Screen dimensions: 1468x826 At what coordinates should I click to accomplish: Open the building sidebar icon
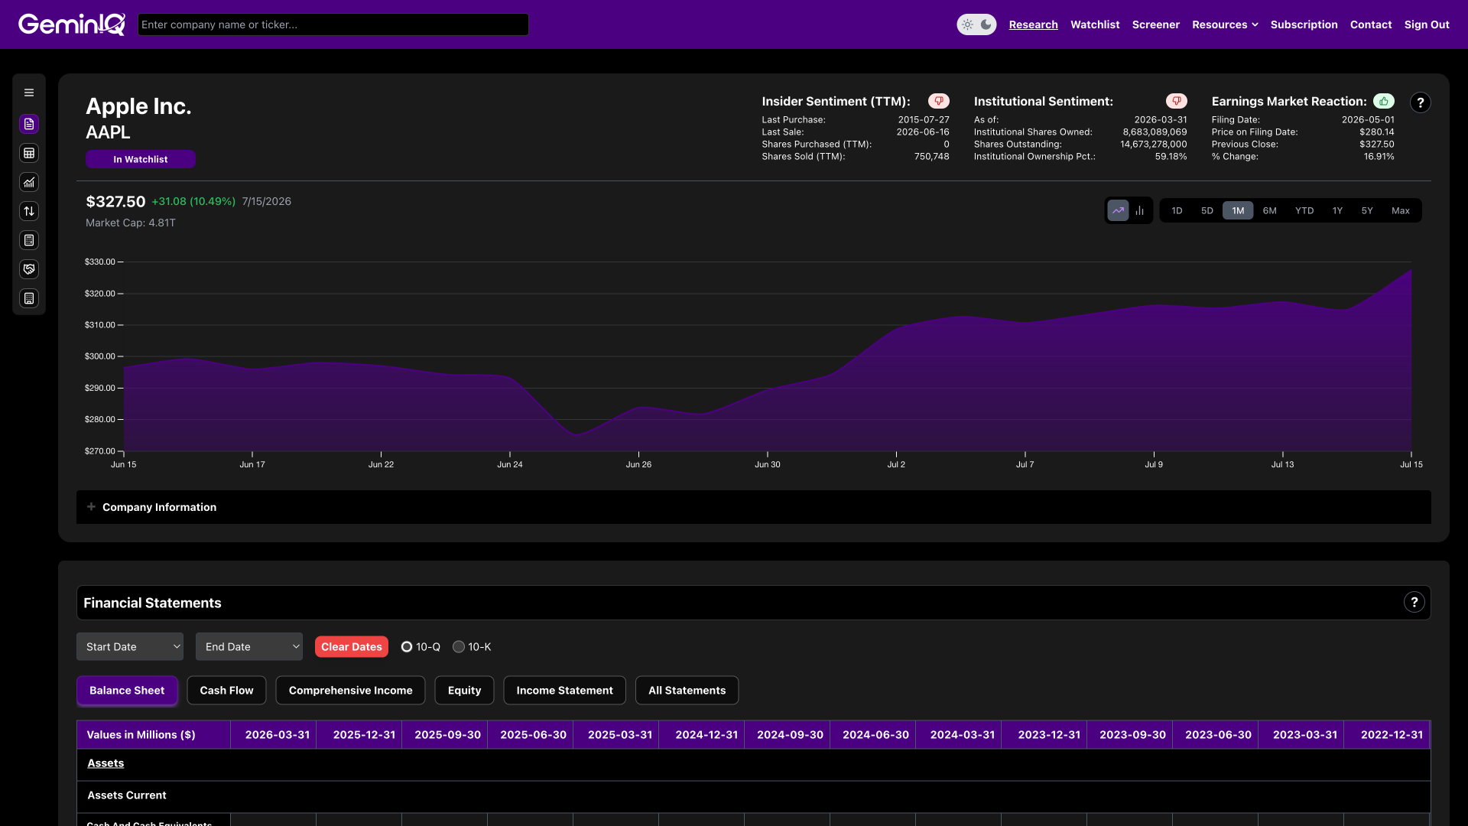[x=29, y=298]
